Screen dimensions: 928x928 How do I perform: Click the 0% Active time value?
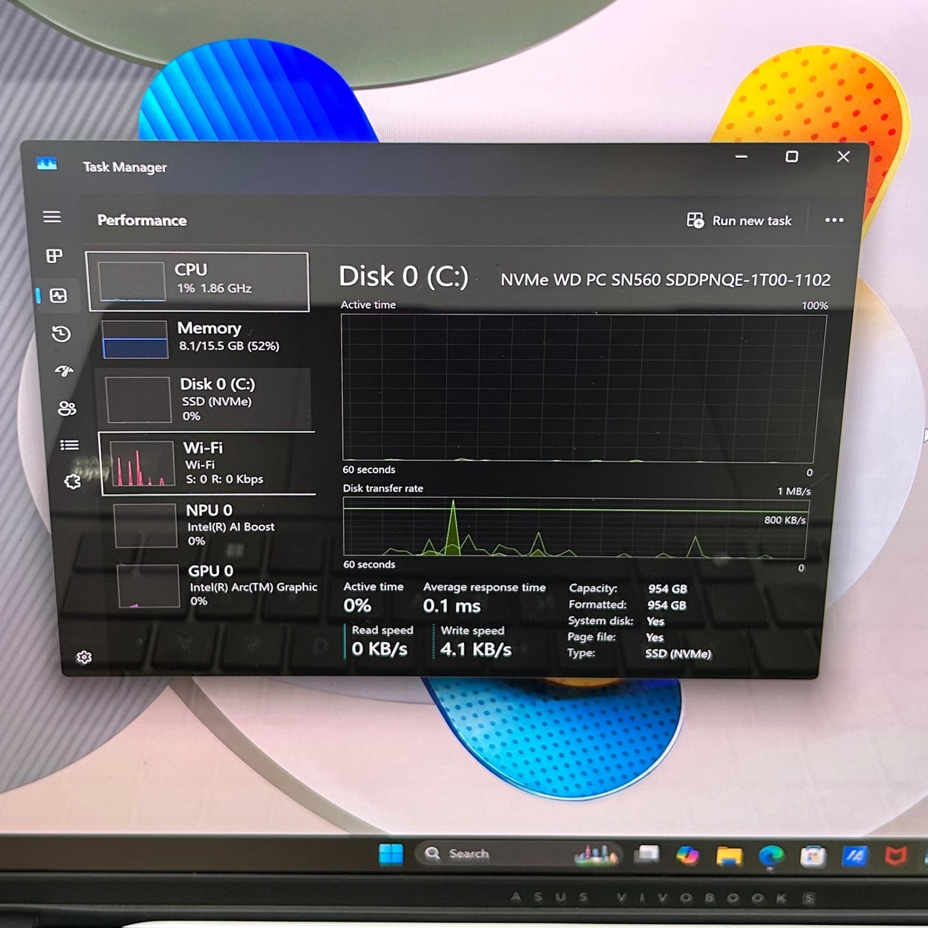pos(357,605)
